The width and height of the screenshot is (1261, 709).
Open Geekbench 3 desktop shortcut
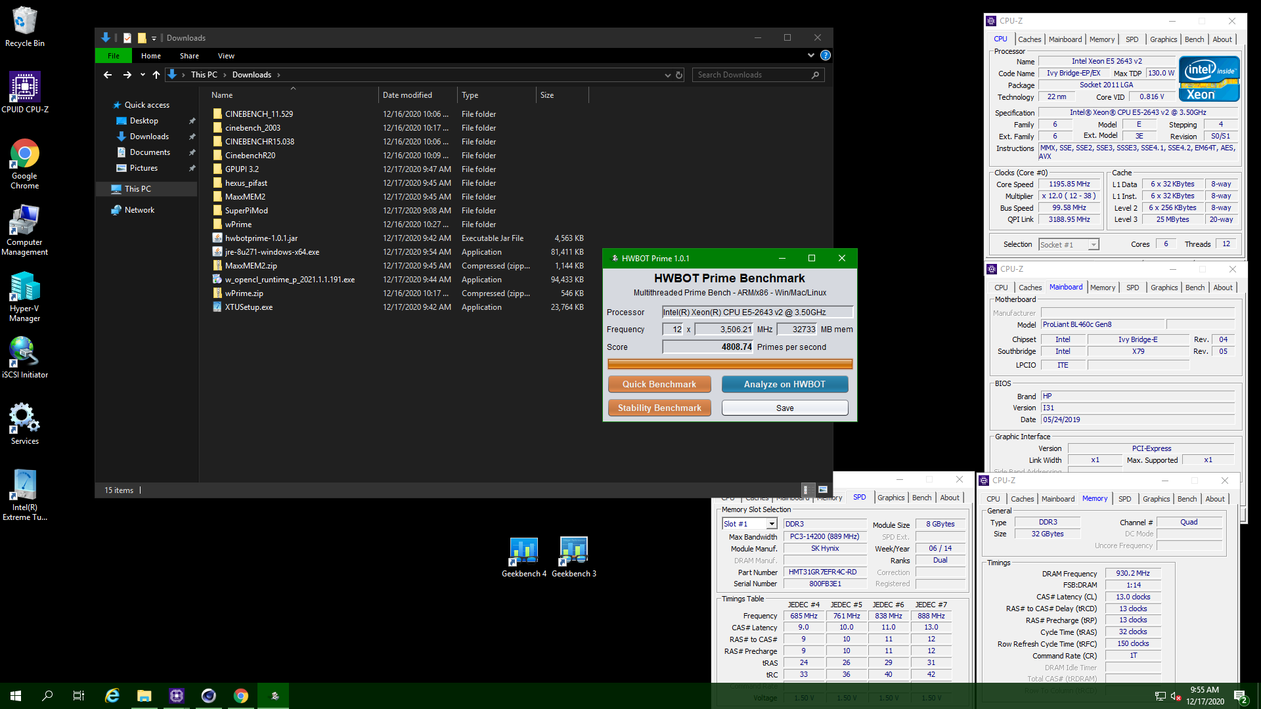tap(574, 557)
